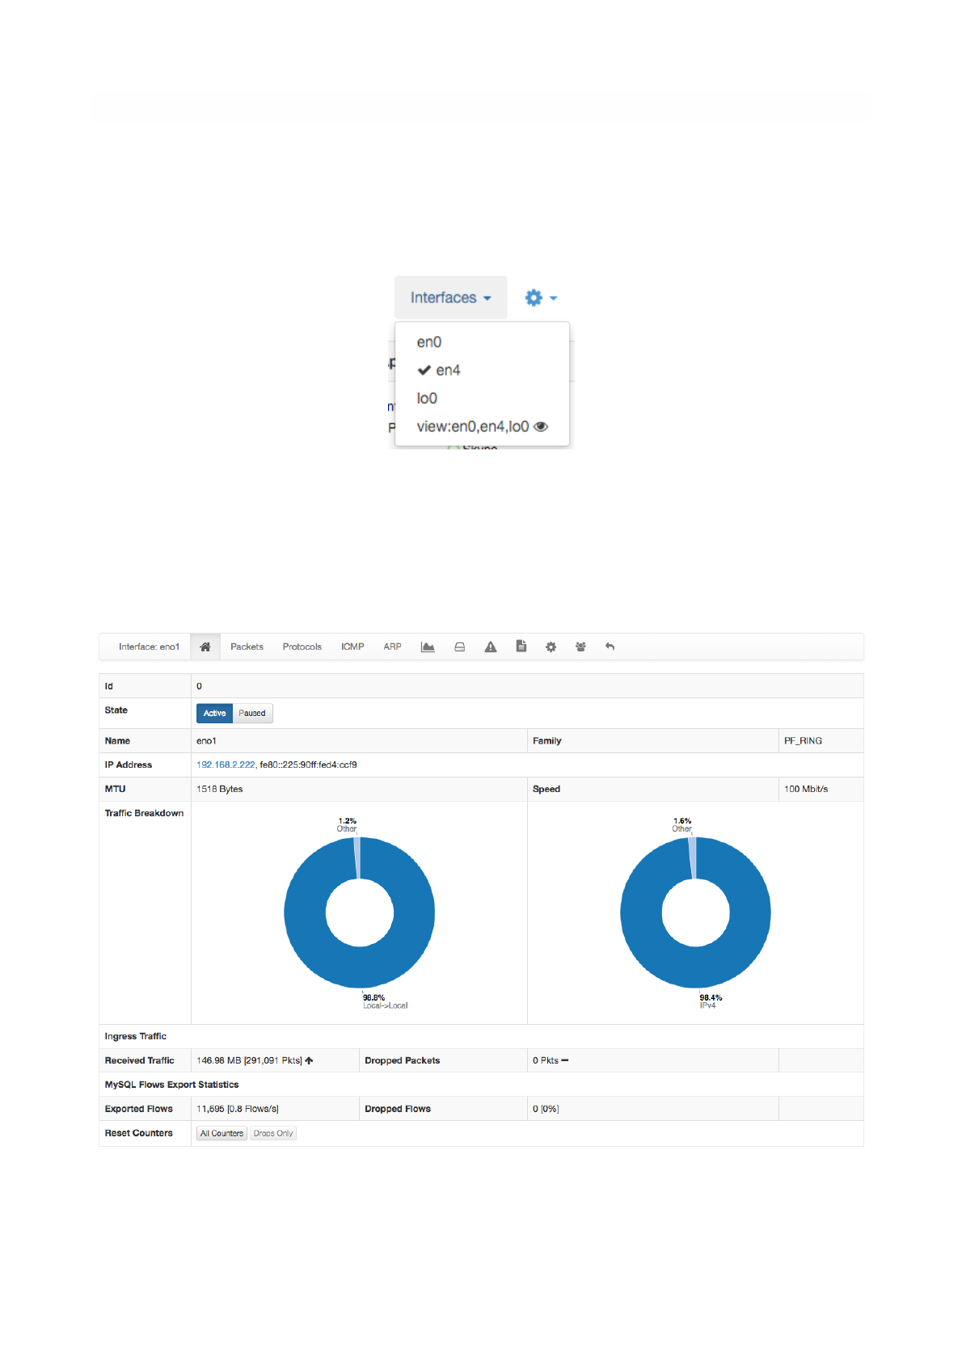Click the eye icon beside view:en0,en4,lo0

(541, 427)
